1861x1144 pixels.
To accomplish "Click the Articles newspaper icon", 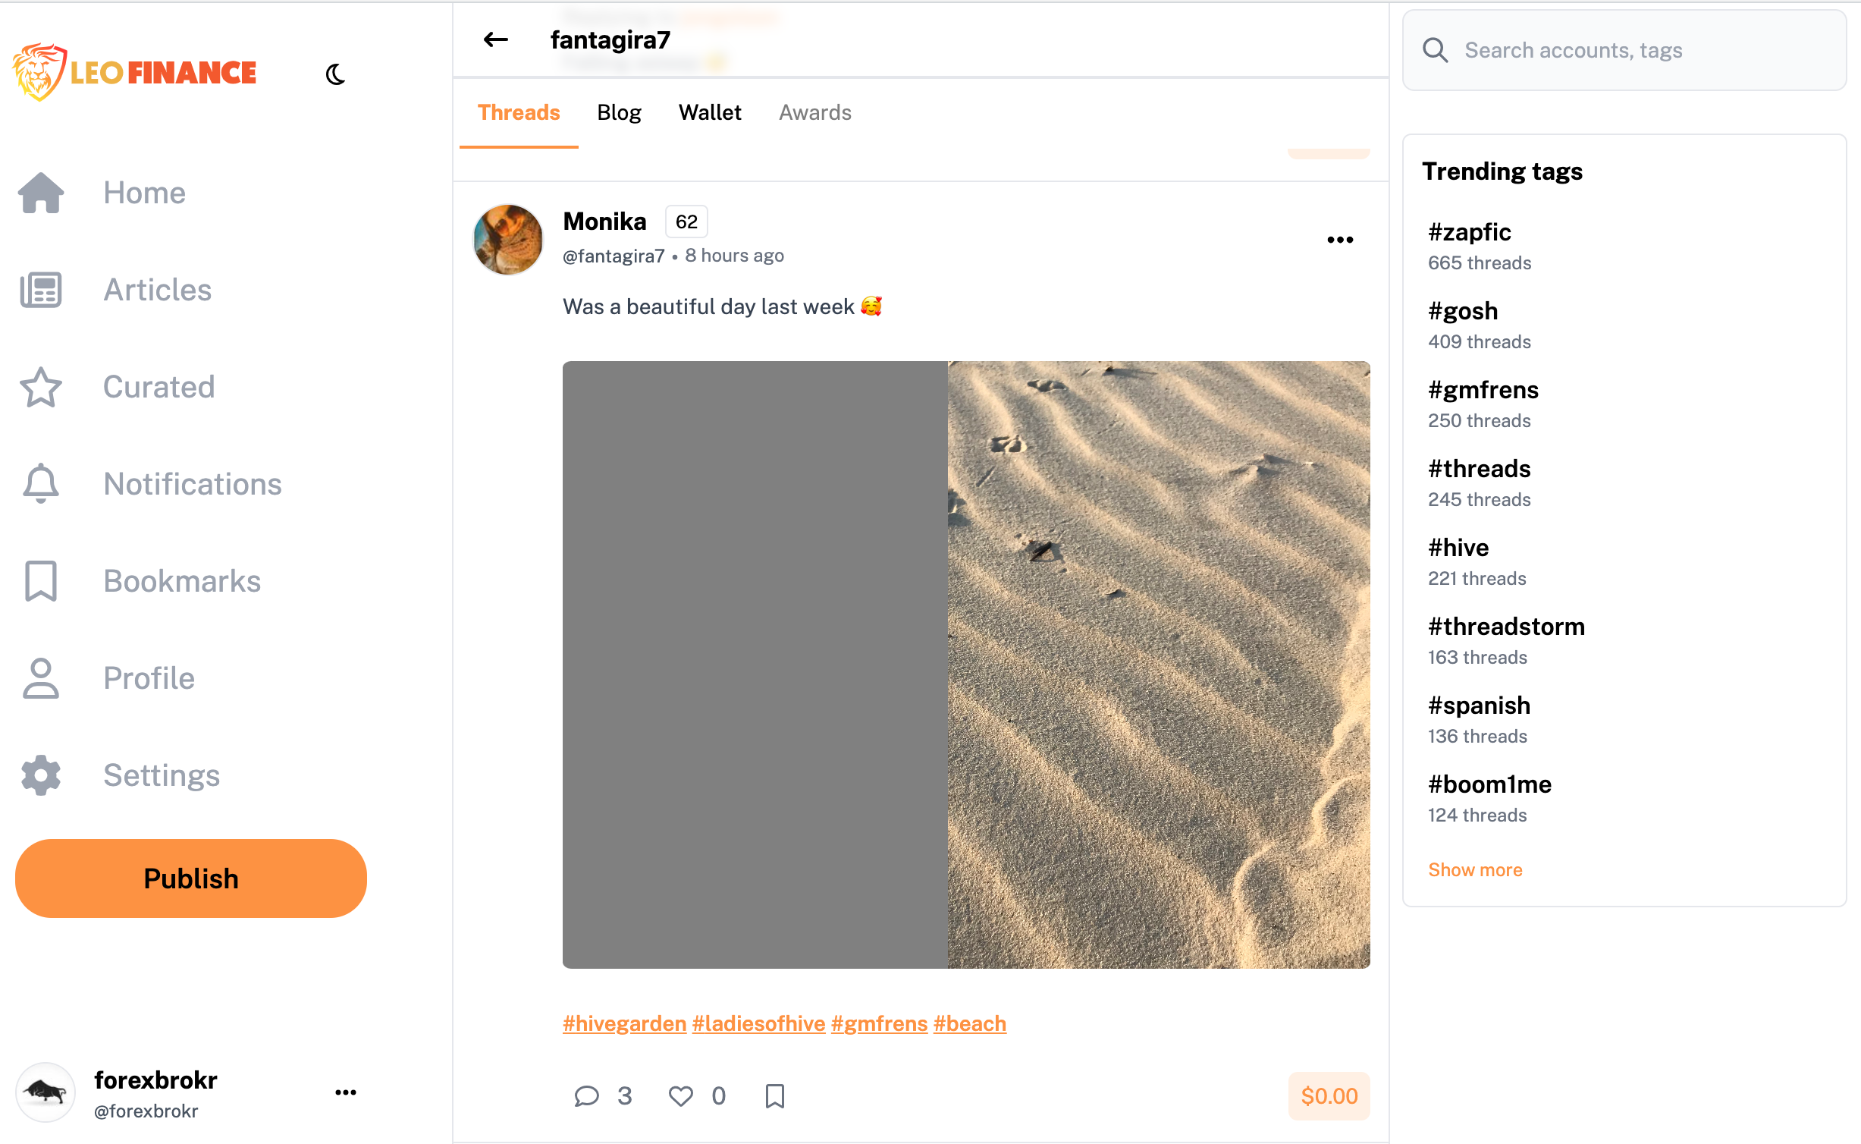I will pos(41,290).
